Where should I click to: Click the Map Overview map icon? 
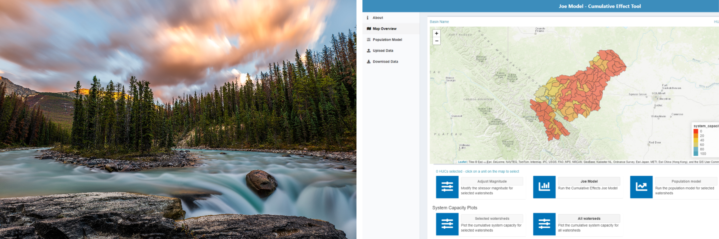[369, 29]
